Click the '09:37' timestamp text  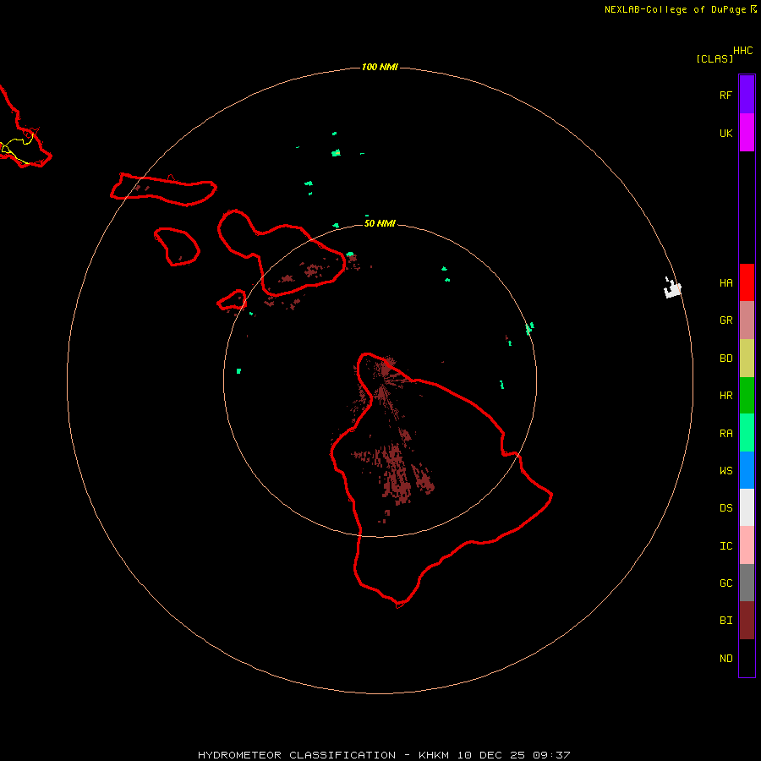point(551,755)
